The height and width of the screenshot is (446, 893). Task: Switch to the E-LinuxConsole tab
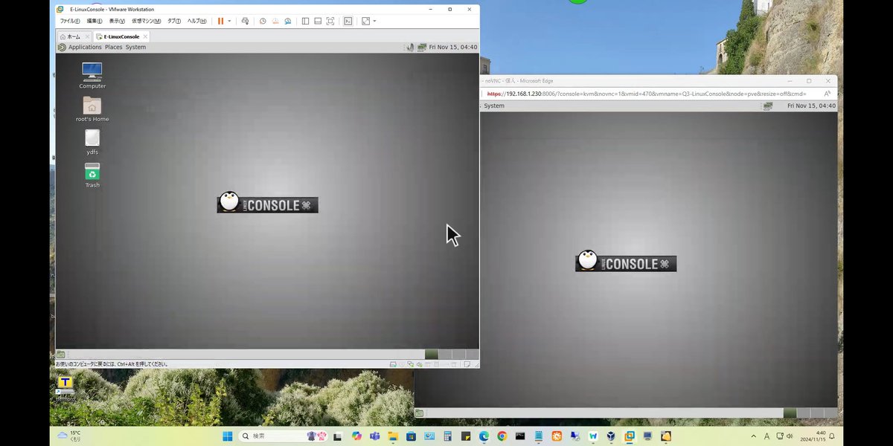[x=121, y=36]
